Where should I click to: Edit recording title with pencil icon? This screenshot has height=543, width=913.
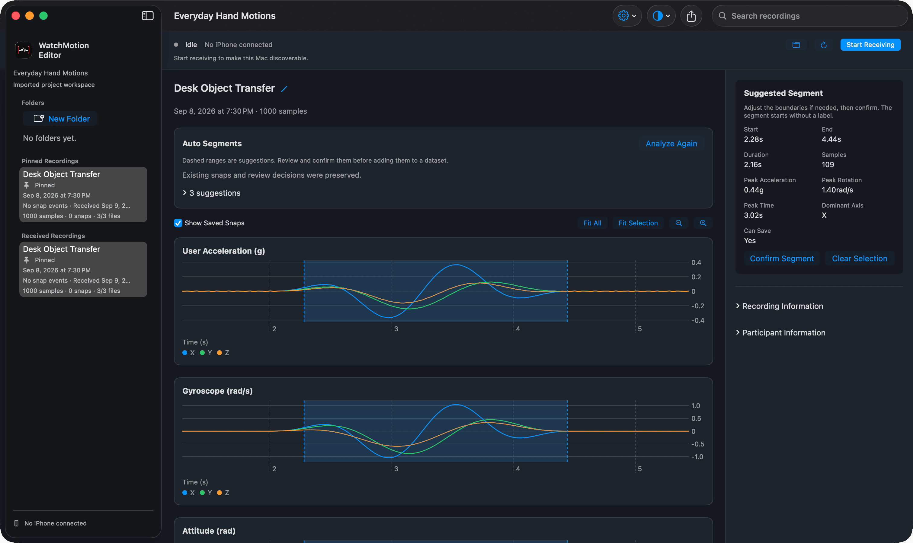tap(284, 89)
